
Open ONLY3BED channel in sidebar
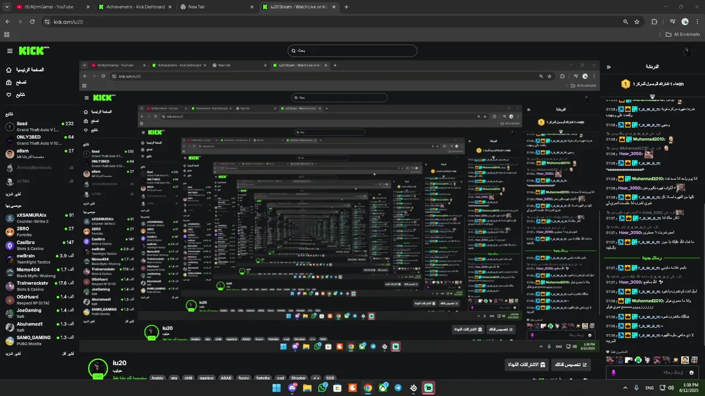pyautogui.click(x=39, y=140)
